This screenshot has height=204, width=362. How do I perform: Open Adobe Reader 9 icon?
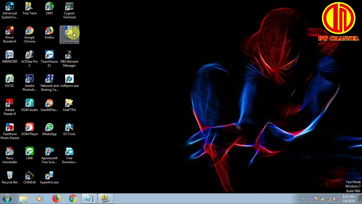pos(10,107)
